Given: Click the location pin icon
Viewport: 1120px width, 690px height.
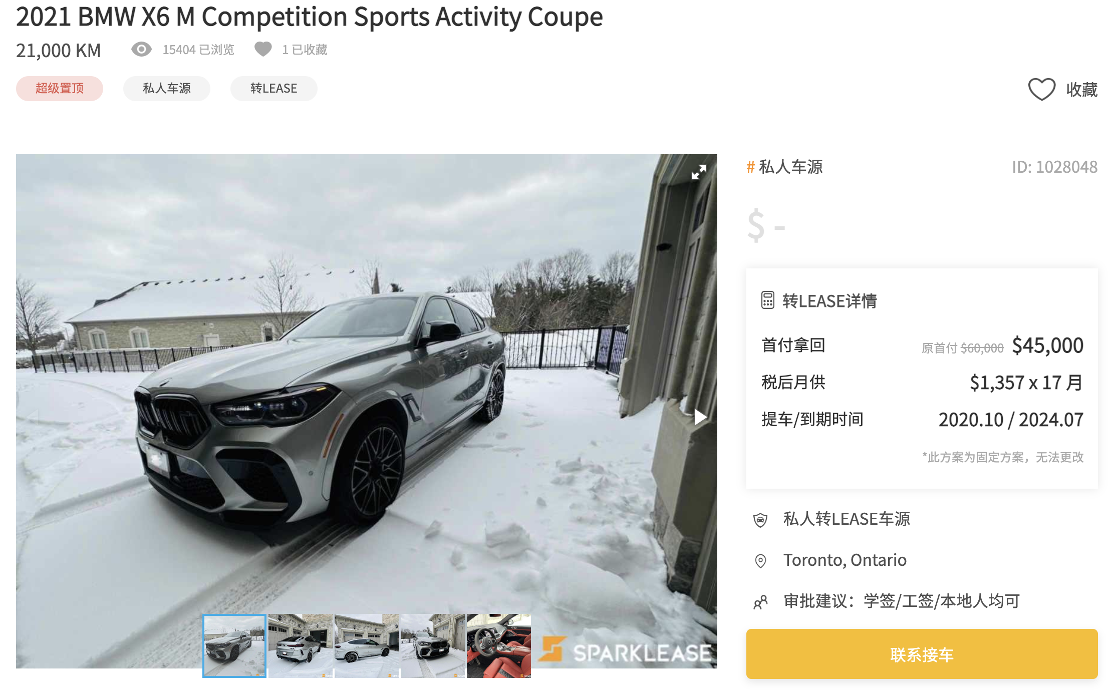Looking at the screenshot, I should coord(760,561).
